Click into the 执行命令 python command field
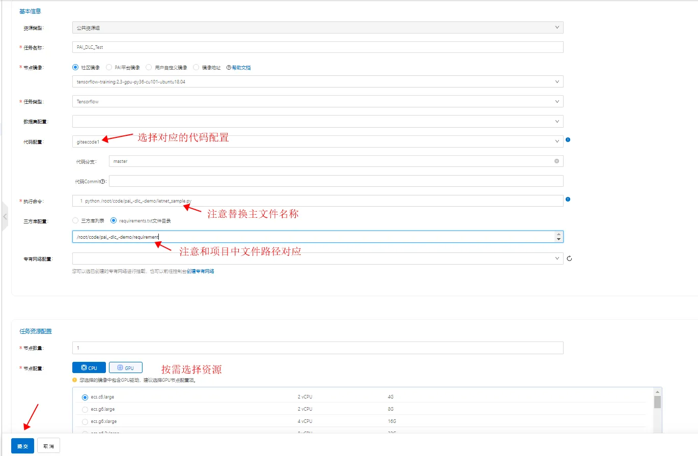Viewport: 698px width, 456px height. 318,201
